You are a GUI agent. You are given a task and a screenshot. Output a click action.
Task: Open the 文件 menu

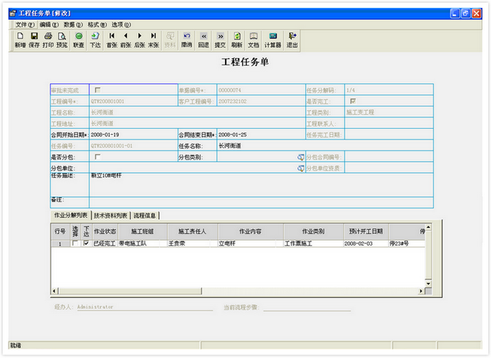(x=25, y=25)
